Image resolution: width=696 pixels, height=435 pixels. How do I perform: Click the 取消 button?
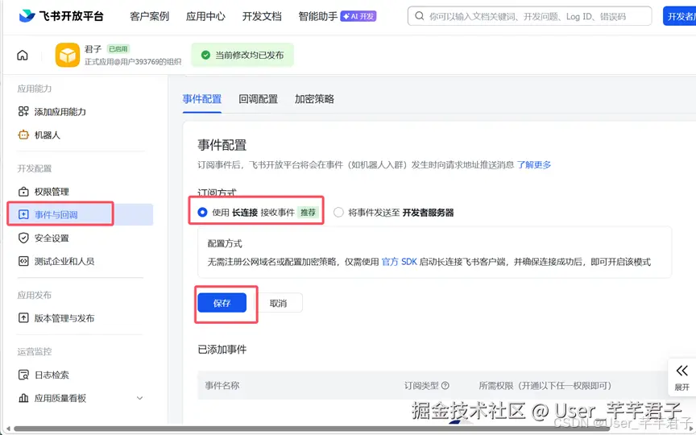278,303
